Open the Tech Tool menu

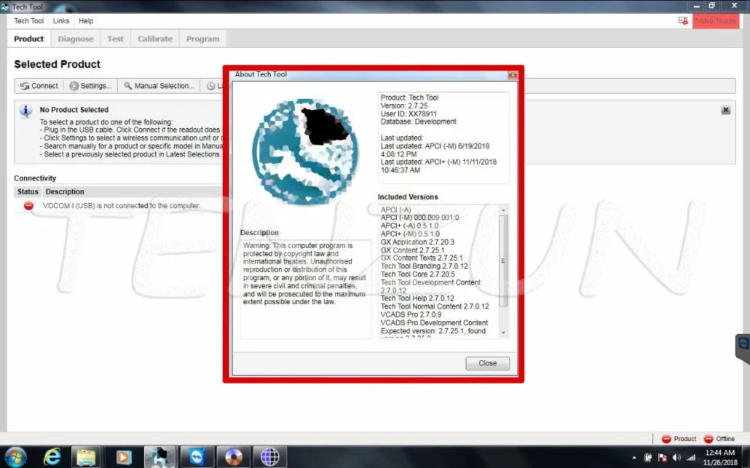pyautogui.click(x=28, y=21)
